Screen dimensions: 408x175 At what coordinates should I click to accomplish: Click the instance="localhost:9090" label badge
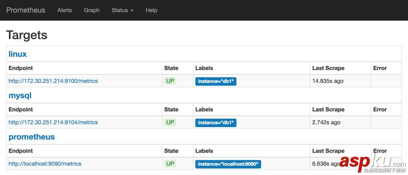tap(228, 164)
